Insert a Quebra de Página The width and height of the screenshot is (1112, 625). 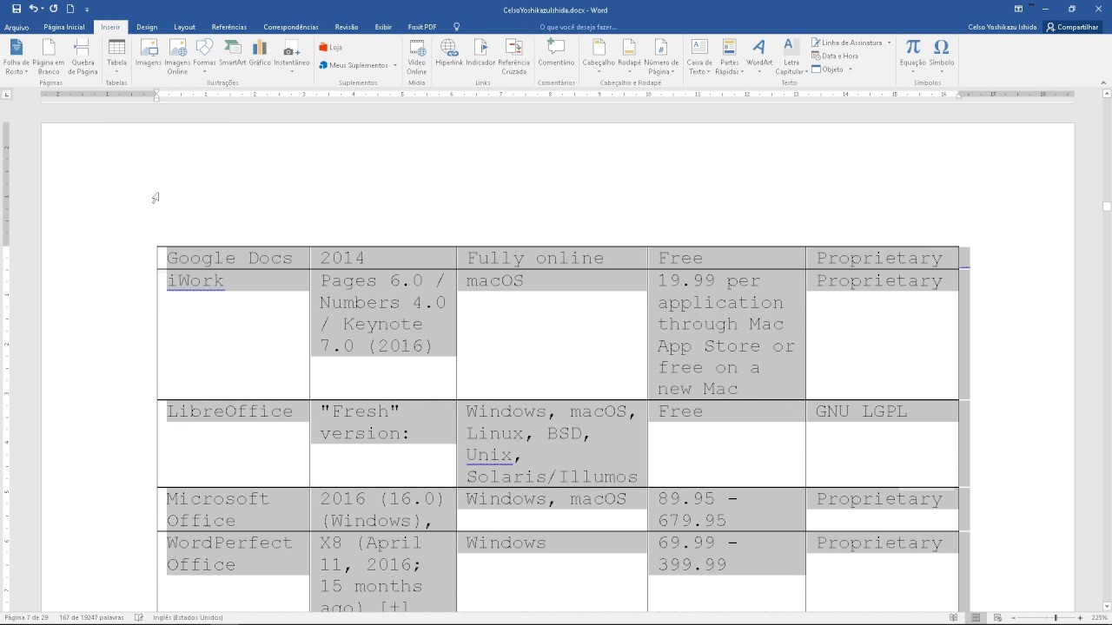click(x=83, y=57)
